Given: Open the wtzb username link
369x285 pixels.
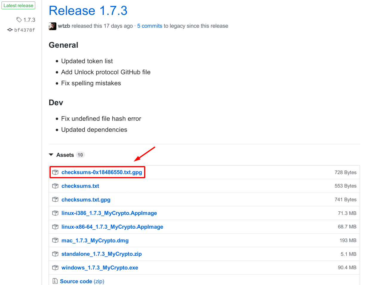Looking at the screenshot, I should tap(64, 26).
